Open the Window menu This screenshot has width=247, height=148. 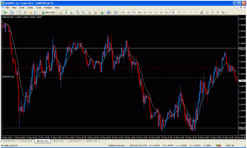point(48,7)
